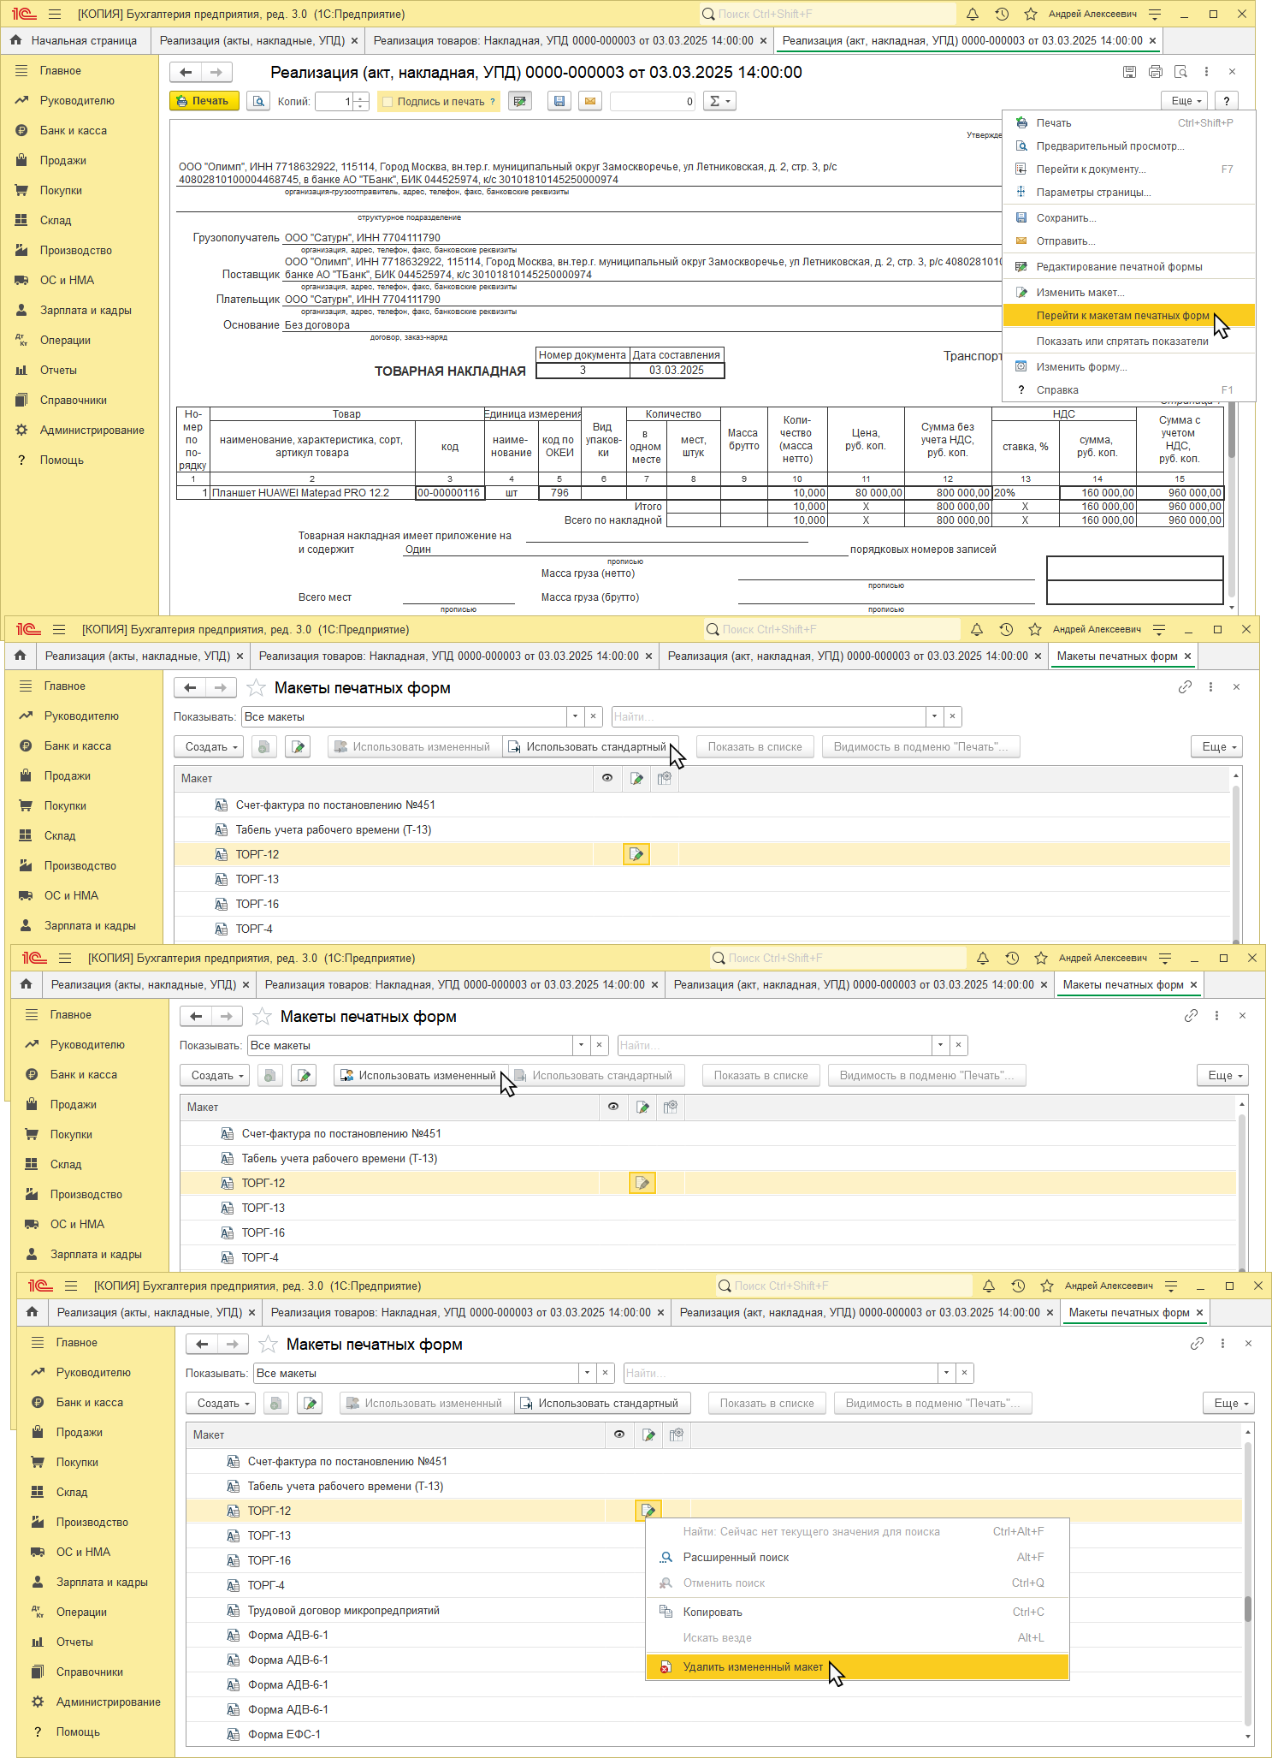
Task: Click Склад grid icon in print form window sidebar
Action: 22,221
